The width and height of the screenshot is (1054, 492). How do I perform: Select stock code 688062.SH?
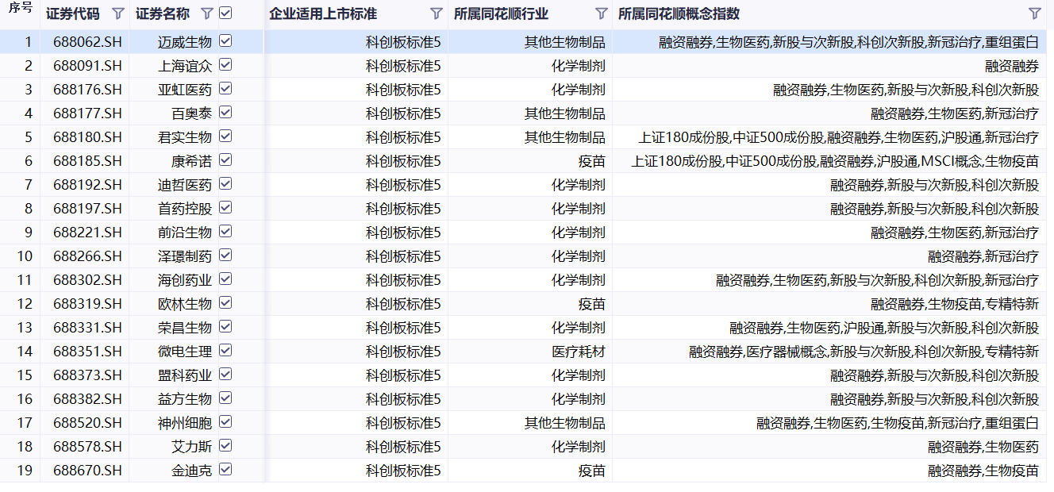pos(88,42)
